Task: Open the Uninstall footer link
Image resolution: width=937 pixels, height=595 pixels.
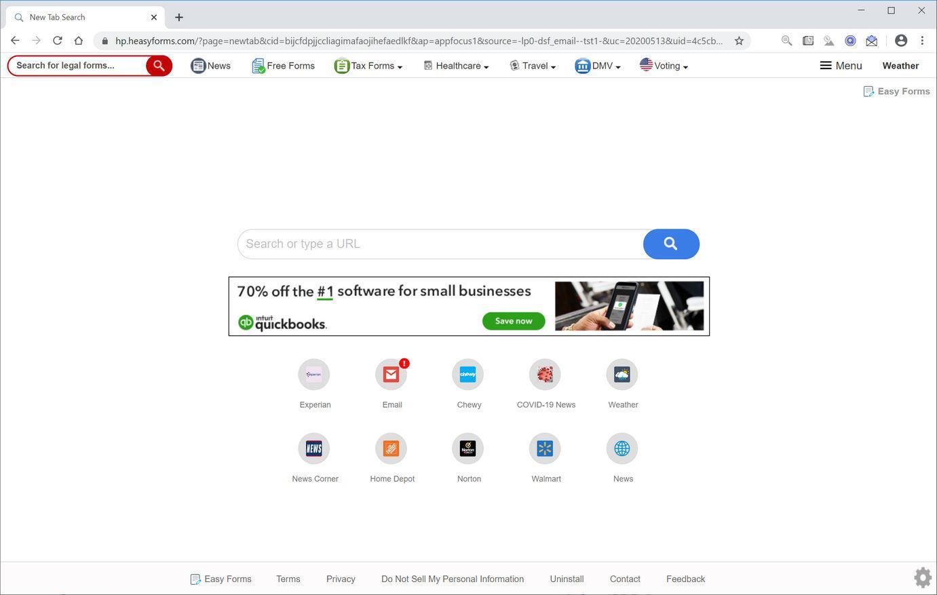Action: (567, 579)
